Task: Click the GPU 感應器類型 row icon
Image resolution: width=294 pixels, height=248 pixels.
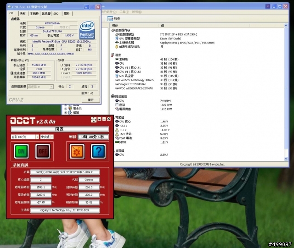Action: (x=117, y=39)
